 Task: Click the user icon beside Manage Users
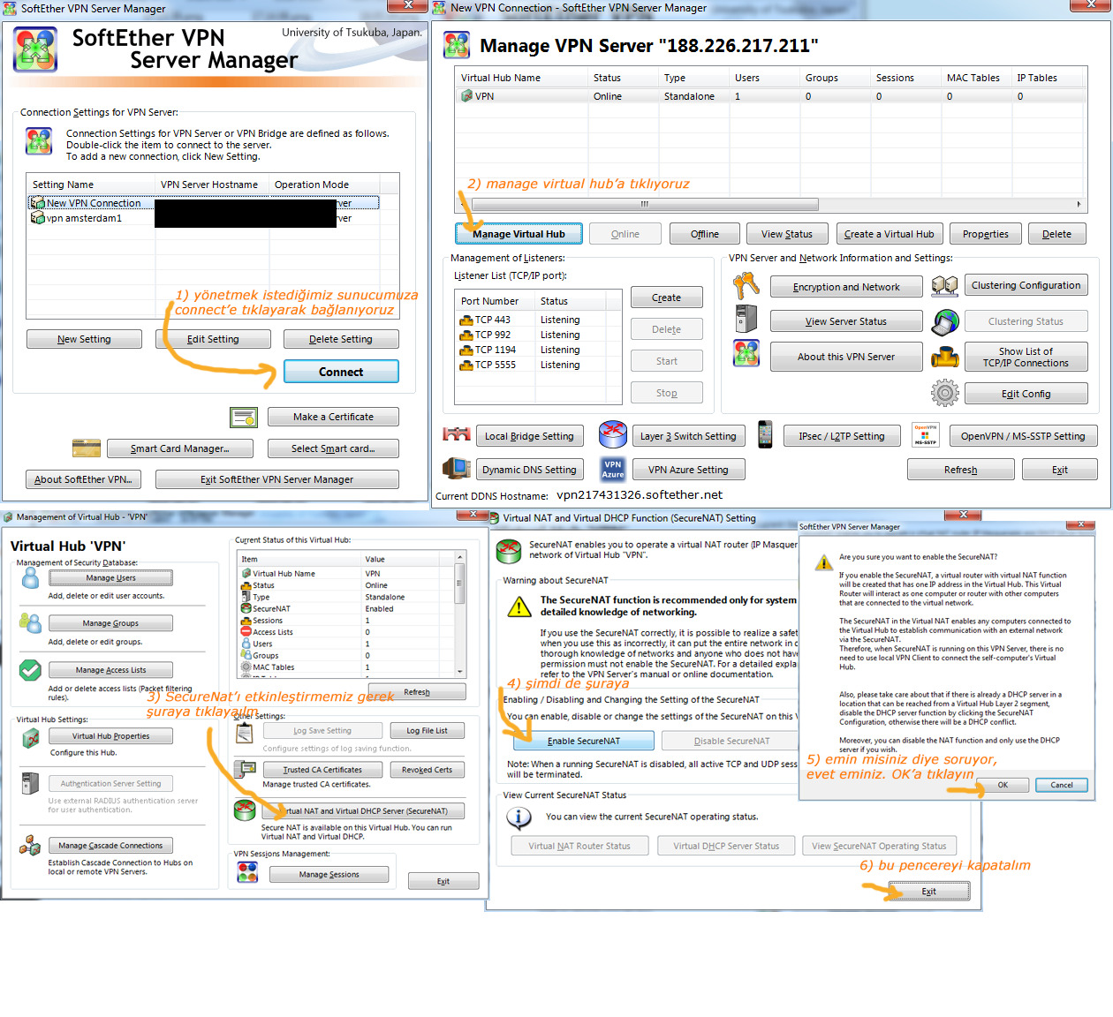31,578
